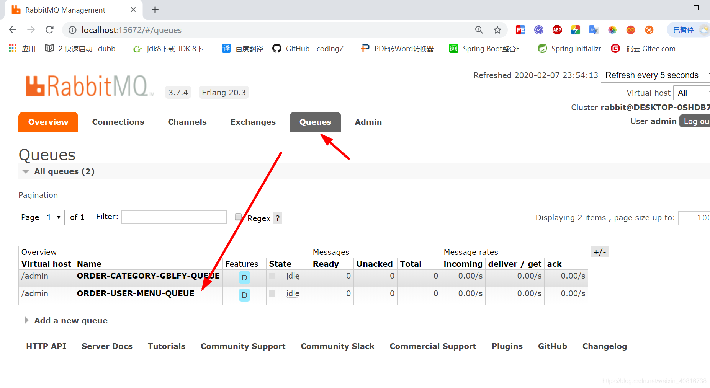Click the Log out button
Viewport: 710px width, 388px height.
695,121
